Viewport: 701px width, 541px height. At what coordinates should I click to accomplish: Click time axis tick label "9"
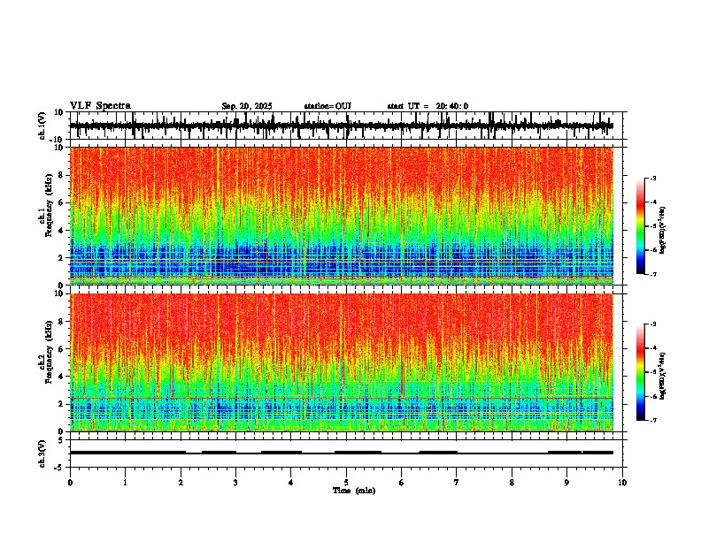tap(567, 483)
